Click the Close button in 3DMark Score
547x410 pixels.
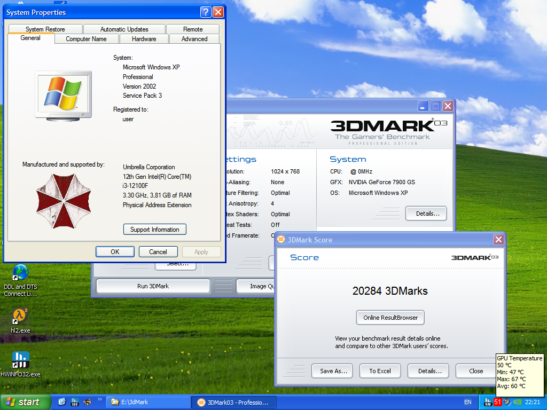pos(476,371)
